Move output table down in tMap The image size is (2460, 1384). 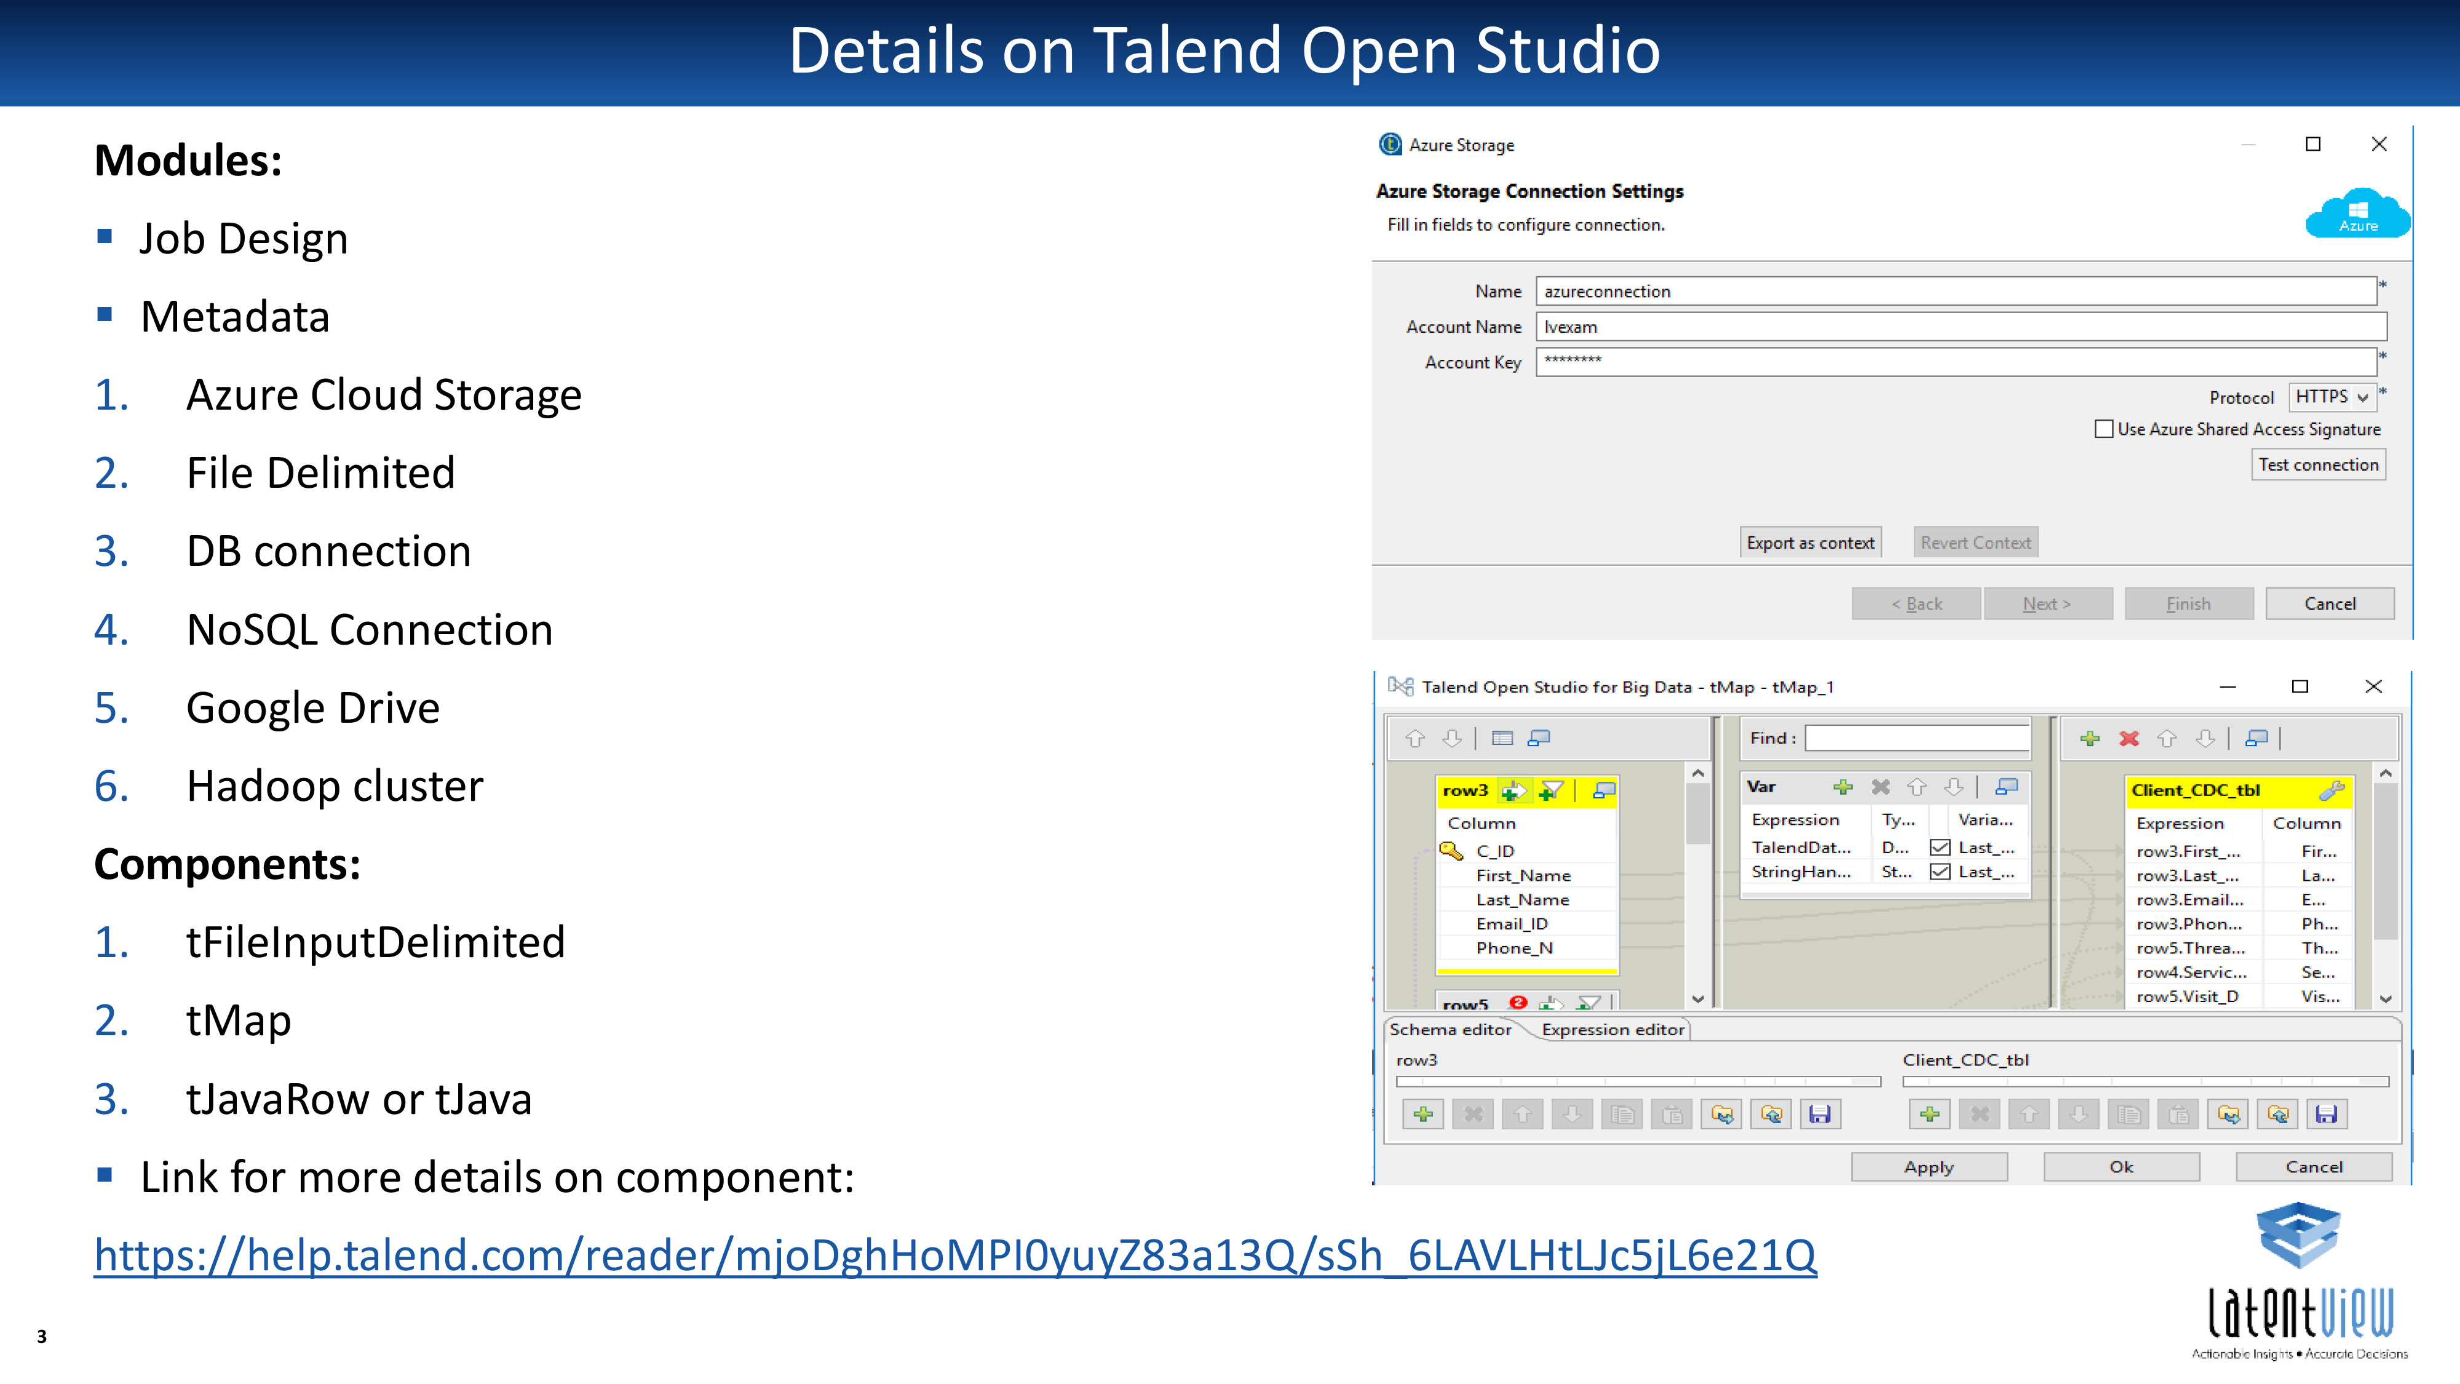tap(2205, 738)
